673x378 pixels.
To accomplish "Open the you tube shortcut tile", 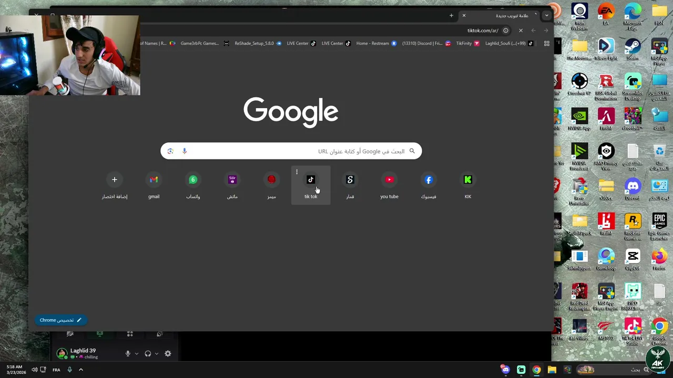I will tap(389, 185).
